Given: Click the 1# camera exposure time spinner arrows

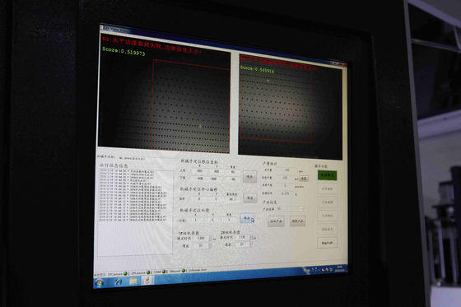Looking at the screenshot, I should (210, 239).
